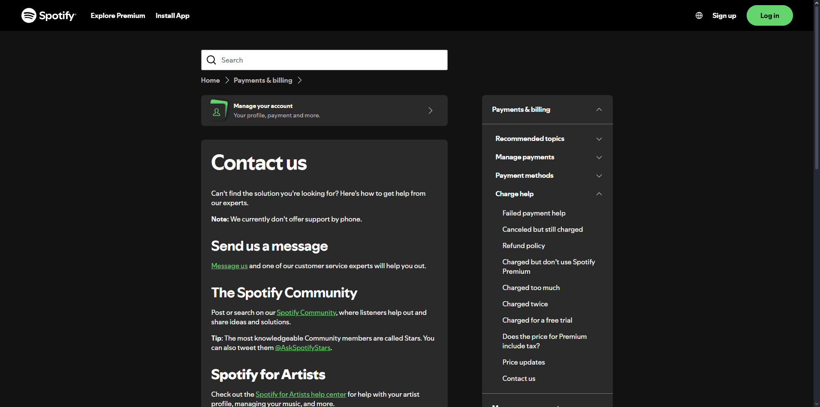The image size is (820, 407).
Task: Open Charged but don't use Spotify Premium
Action: click(549, 266)
